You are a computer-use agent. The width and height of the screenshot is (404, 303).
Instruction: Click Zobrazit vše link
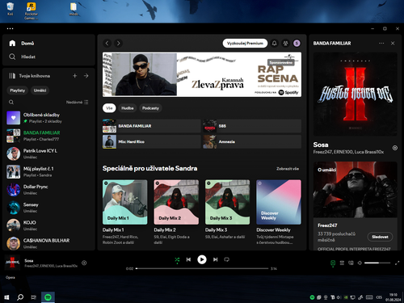pyautogui.click(x=288, y=169)
